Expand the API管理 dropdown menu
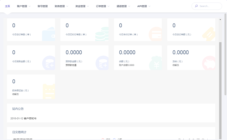The image size is (227, 140). click(x=144, y=6)
